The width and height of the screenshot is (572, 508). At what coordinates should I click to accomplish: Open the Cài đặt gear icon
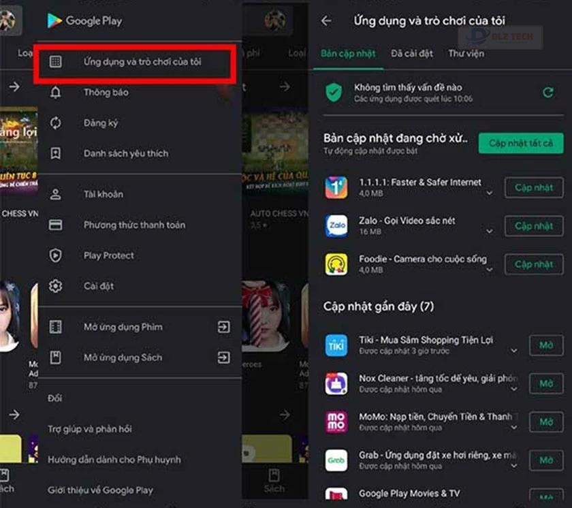click(55, 286)
